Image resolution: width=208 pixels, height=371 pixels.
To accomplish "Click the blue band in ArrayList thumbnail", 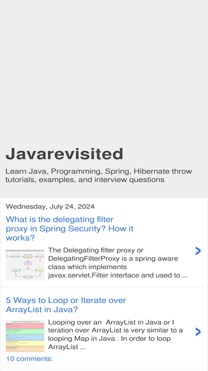I will (25, 338).
